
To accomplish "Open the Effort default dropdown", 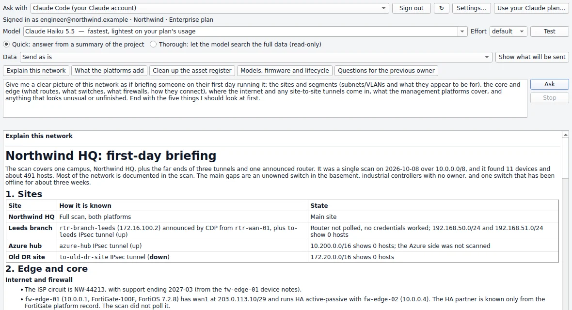I will [508, 31].
